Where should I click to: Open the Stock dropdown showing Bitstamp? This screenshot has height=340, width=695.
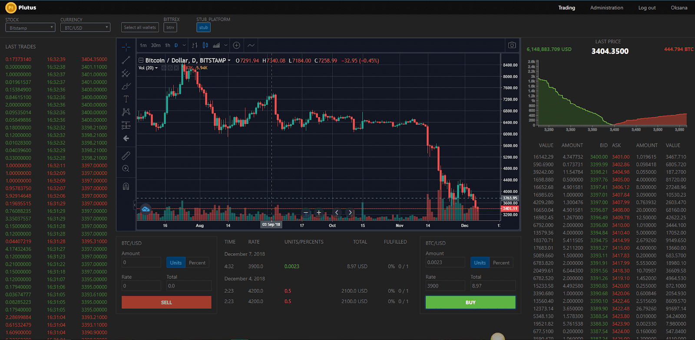pyautogui.click(x=30, y=28)
